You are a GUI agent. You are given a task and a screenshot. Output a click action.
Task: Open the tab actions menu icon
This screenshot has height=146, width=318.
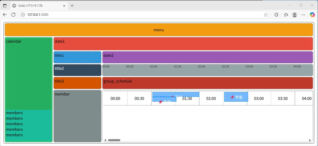coord(5,6)
